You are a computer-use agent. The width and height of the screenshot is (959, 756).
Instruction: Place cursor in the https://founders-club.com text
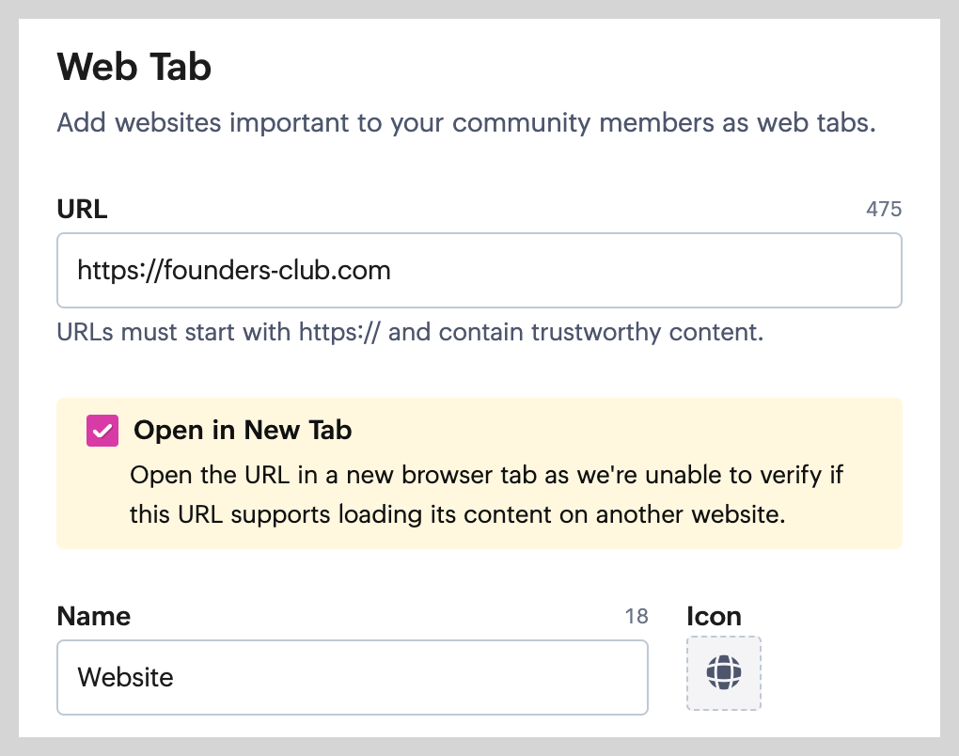233,271
